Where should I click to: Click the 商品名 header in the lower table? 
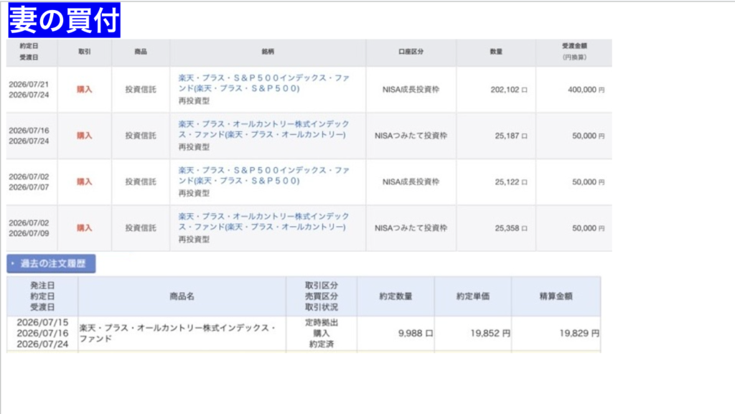(x=182, y=296)
